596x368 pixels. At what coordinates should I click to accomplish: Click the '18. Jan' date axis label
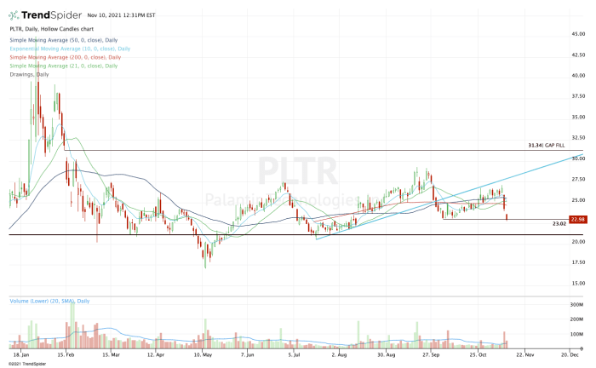point(21,355)
